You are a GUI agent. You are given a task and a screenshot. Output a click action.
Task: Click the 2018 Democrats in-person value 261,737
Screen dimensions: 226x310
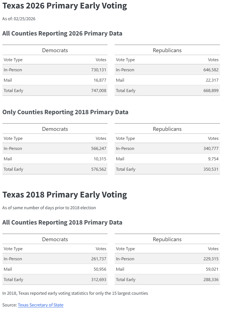(99, 259)
